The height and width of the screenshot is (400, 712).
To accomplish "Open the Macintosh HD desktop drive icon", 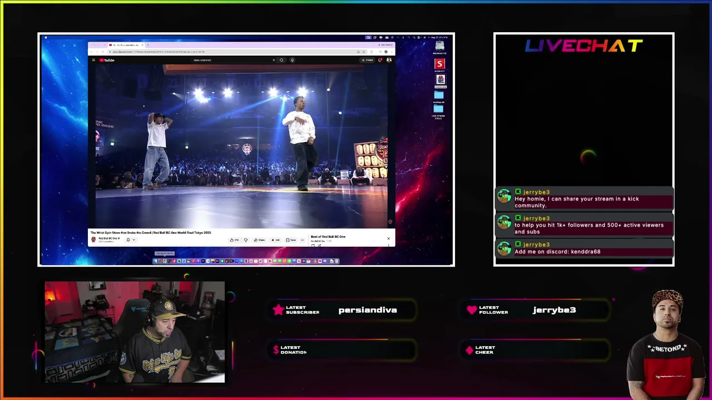I will (439, 47).
